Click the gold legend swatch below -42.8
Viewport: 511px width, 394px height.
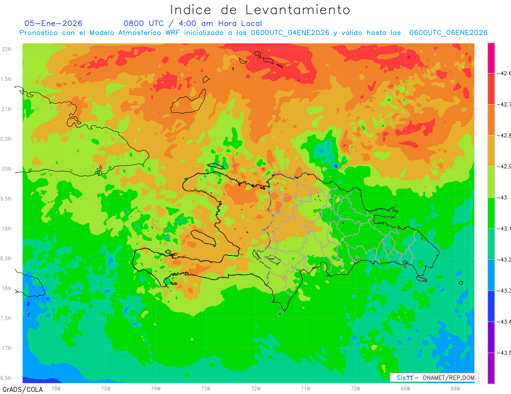tap(491, 151)
